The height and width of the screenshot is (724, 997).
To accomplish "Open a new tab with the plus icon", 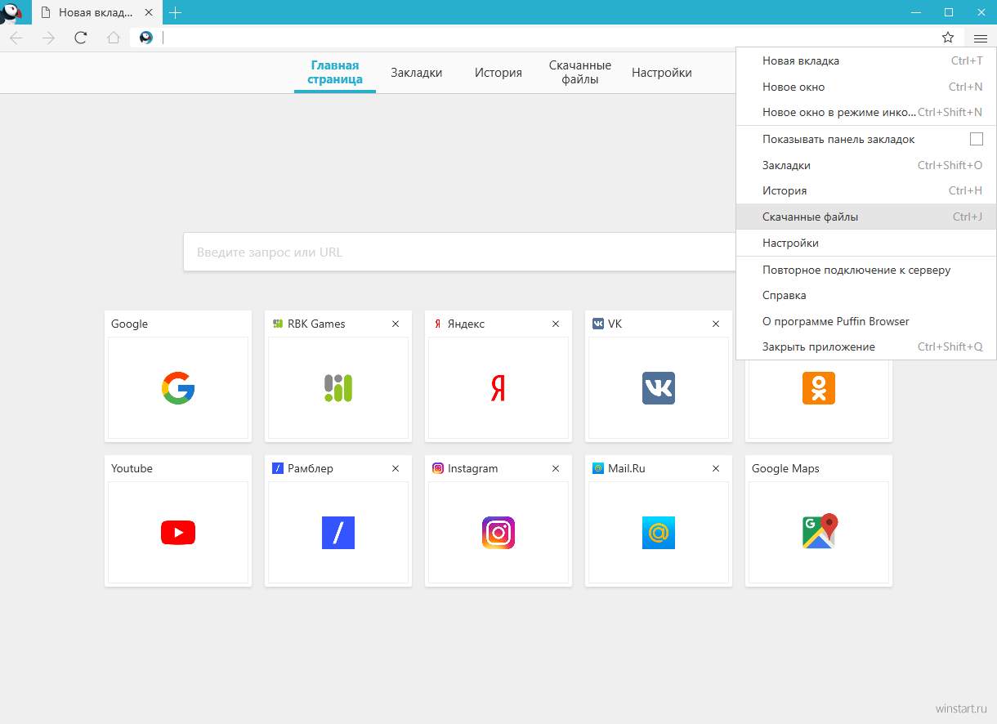I will point(175,12).
